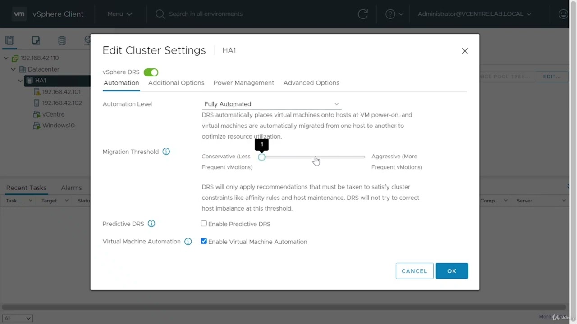The image size is (577, 324).
Task: Toggle the vSphere DRS switch
Action: click(151, 72)
